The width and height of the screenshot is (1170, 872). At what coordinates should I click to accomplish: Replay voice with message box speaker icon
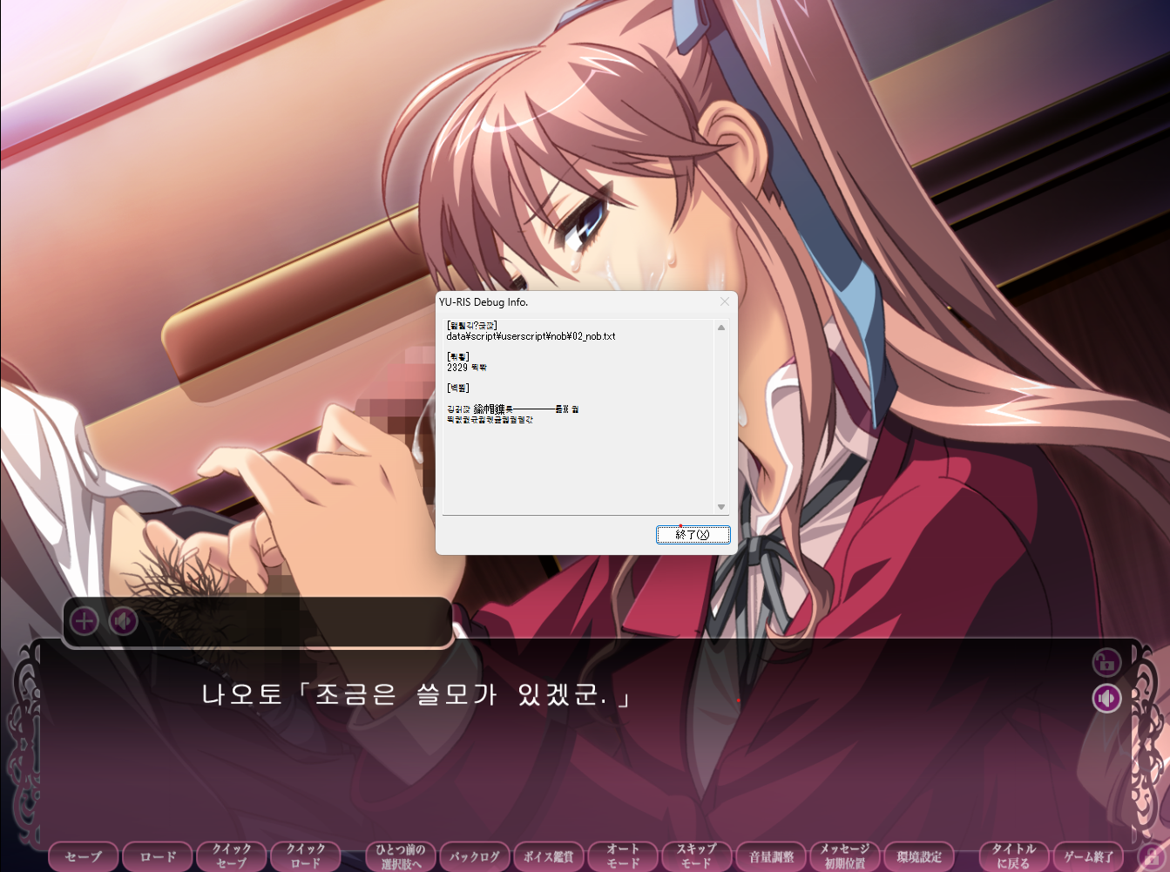(1106, 698)
